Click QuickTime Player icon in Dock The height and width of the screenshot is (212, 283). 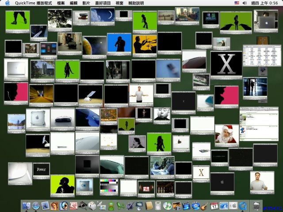pos(243,206)
